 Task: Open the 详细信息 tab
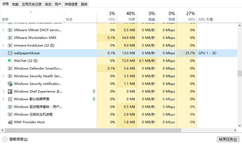pyautogui.click(x=71, y=4)
